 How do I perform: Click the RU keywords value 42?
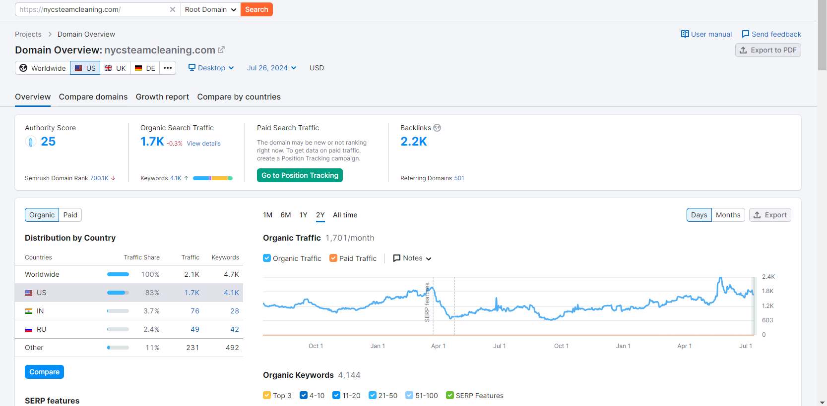pos(235,329)
